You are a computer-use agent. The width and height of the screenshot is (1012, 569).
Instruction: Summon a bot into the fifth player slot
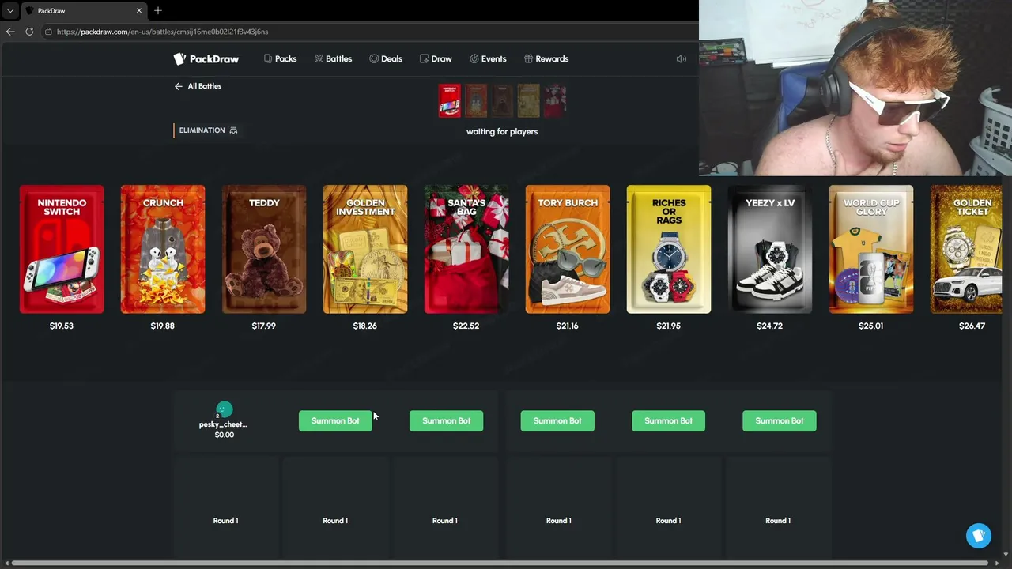[x=668, y=420]
